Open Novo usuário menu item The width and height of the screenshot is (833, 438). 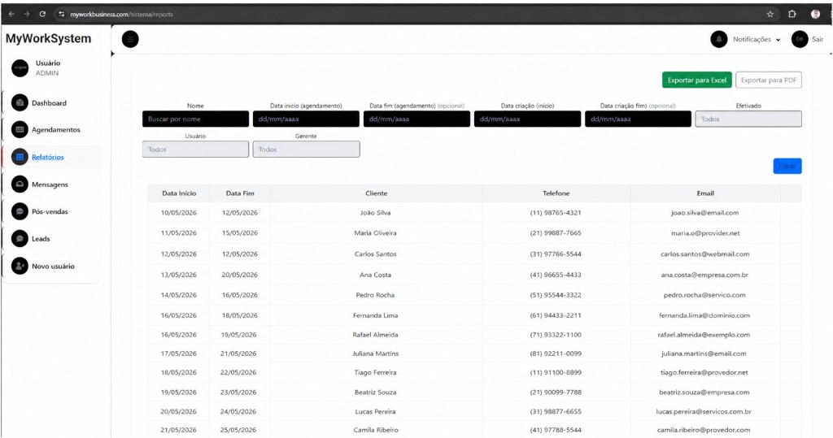point(53,266)
